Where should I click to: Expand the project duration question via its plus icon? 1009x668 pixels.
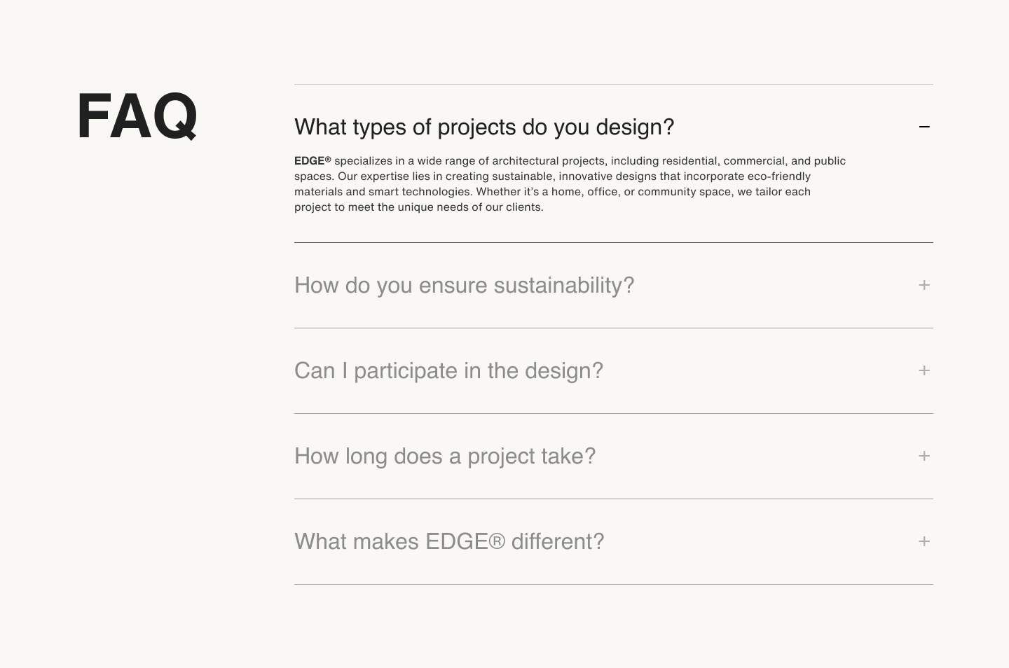click(924, 456)
